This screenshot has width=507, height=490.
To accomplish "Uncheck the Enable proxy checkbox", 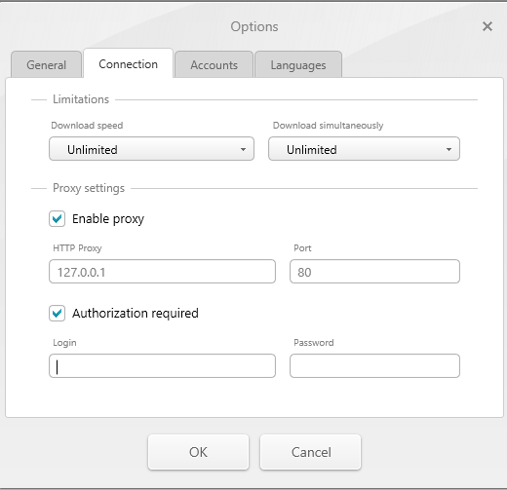I will click(x=57, y=218).
